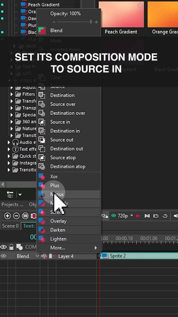The width and height of the screenshot is (178, 317).
Task: Select the Orange Gradient thumbnail
Action: click(163, 14)
